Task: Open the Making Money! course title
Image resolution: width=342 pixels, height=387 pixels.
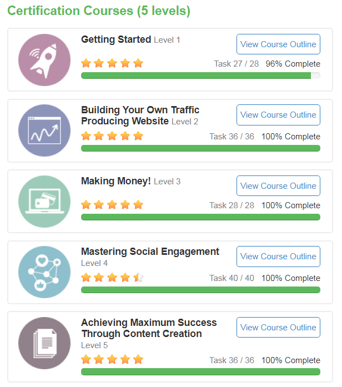Action: click(x=116, y=181)
